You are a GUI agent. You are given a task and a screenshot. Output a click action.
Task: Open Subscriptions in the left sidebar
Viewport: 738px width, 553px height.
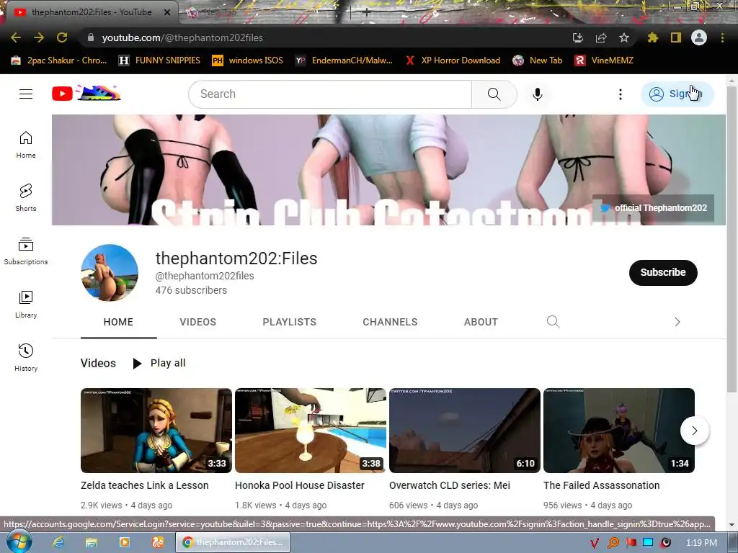[26, 251]
